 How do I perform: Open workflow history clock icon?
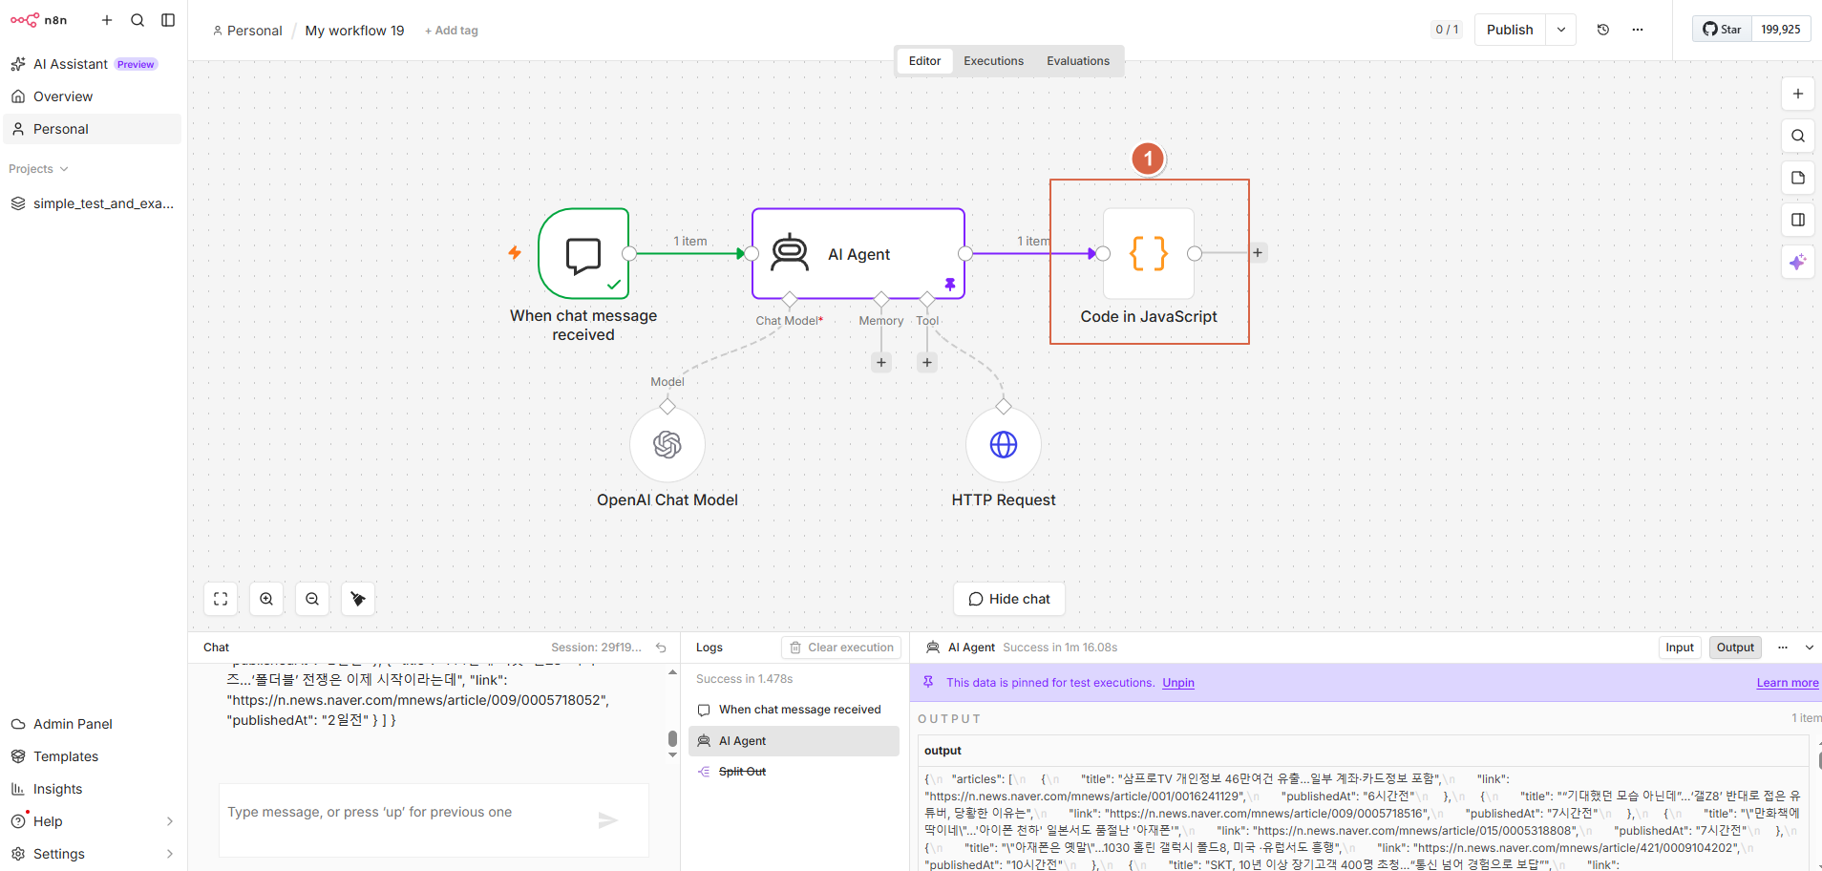(x=1603, y=30)
